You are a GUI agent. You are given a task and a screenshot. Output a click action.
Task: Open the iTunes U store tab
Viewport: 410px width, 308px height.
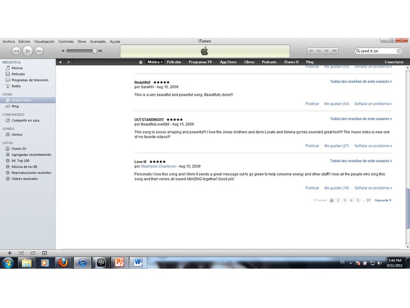291,62
